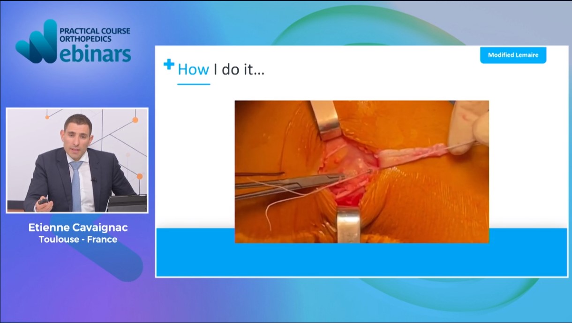Click the 'Toulouse - France' location text

[78, 240]
